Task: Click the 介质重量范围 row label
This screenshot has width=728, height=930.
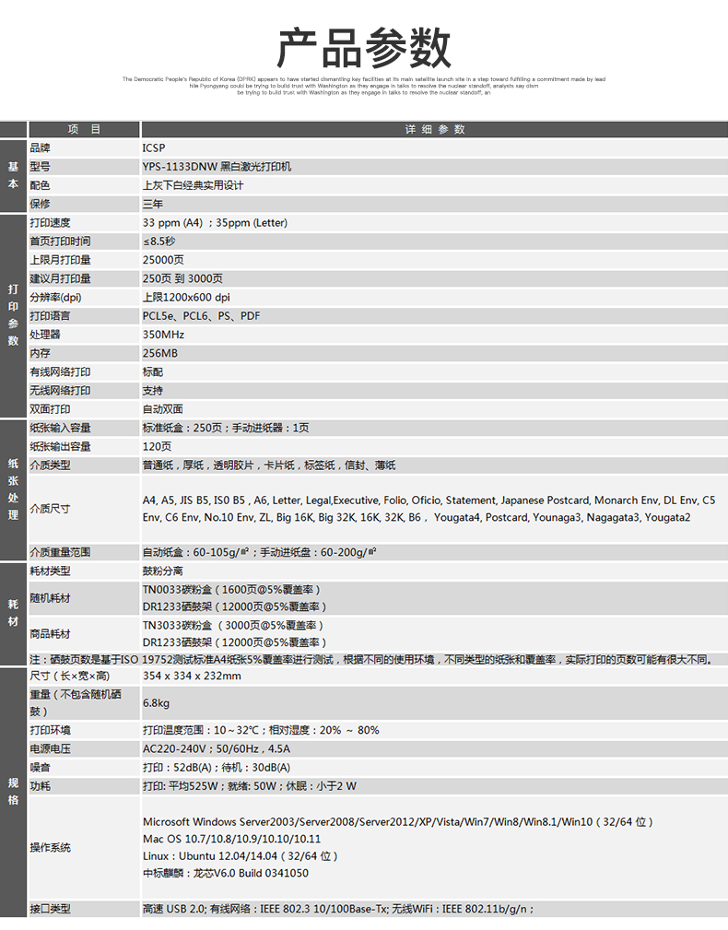Action: click(61, 552)
